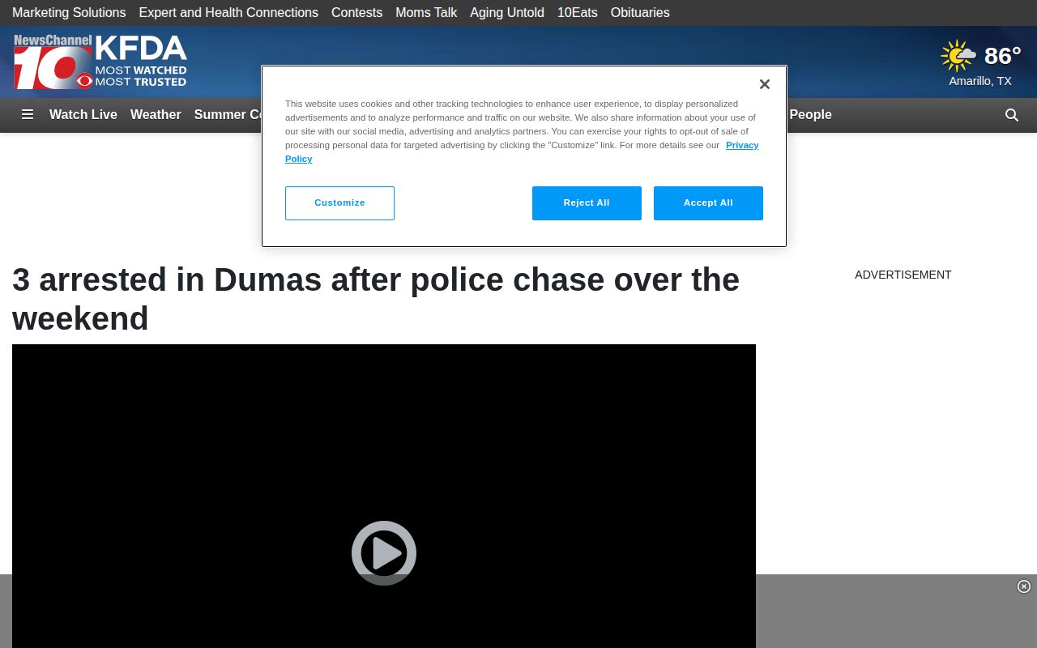Image resolution: width=1037 pixels, height=648 pixels.
Task: Open the Obituaries link
Action: tap(640, 13)
